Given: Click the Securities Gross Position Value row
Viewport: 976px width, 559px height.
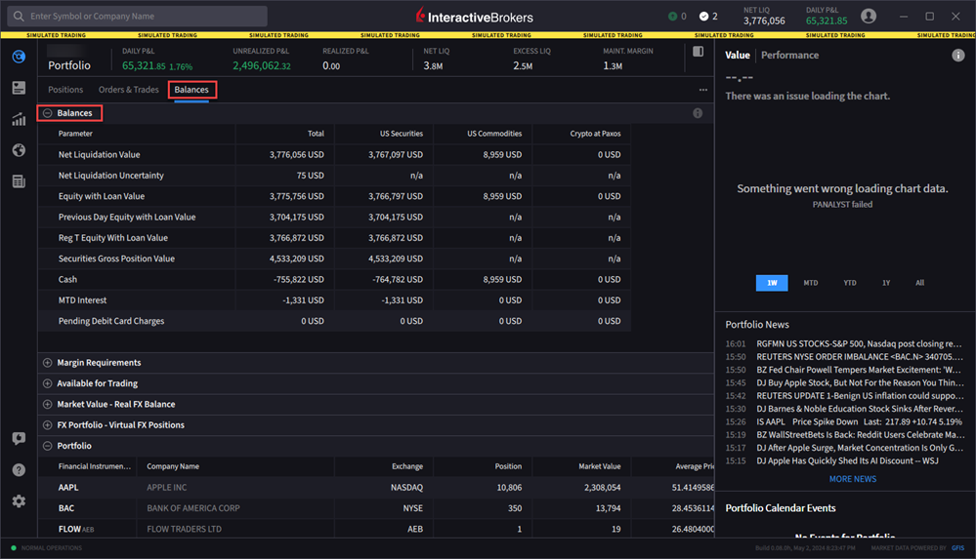Looking at the screenshot, I should click(334, 259).
